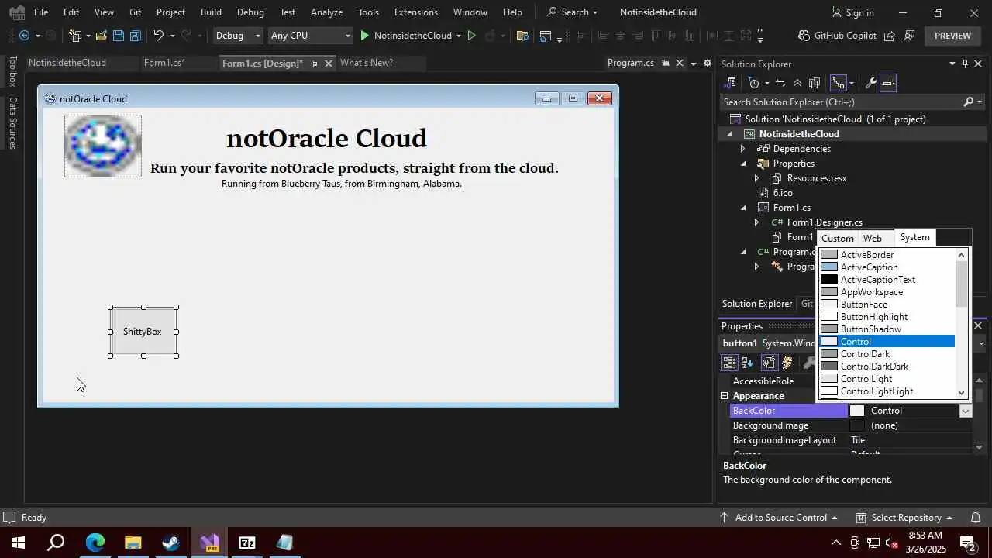Pin the Form1.cs [Design] tab
The height and width of the screenshot is (558, 992).
pos(314,64)
